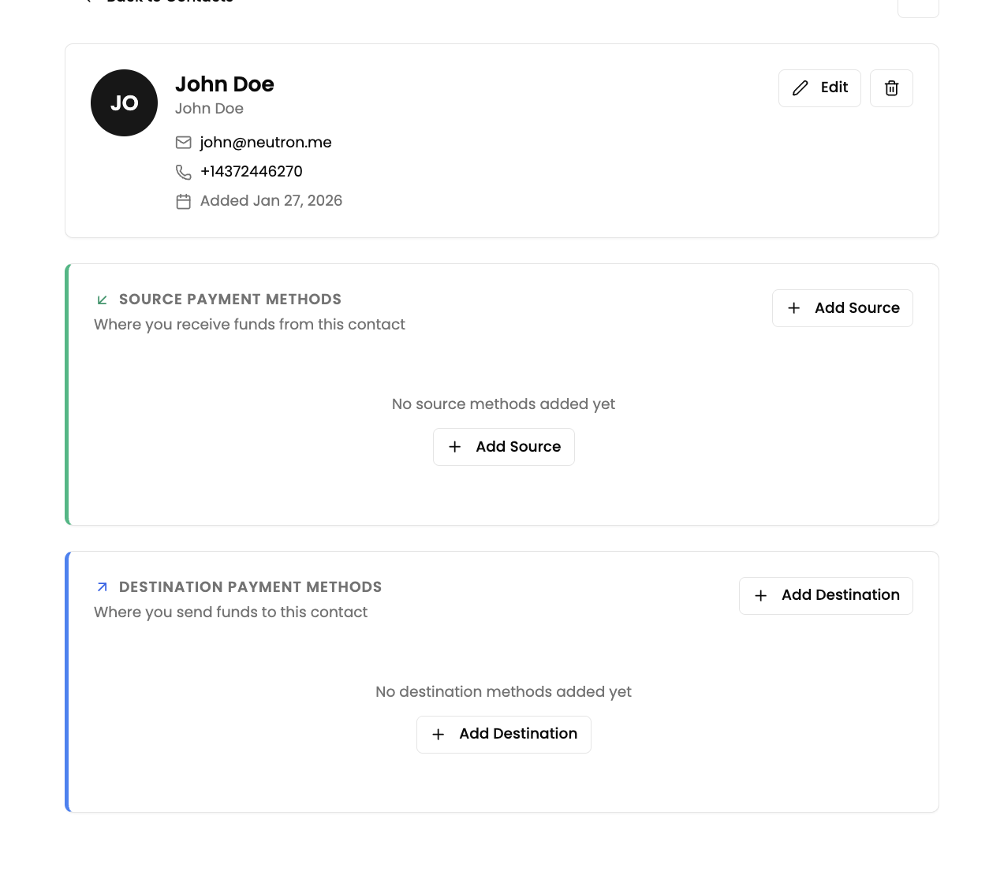This screenshot has height=886, width=989.
Task: Click the trash icon to delete contact
Action: point(891,88)
